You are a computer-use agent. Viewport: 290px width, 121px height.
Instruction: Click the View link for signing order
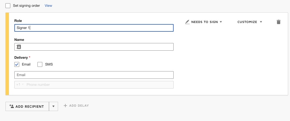click(48, 6)
